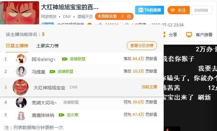Click 领先 39.0万 贡献值 text
This screenshot has width=217, height=131.
click(x=140, y=102)
